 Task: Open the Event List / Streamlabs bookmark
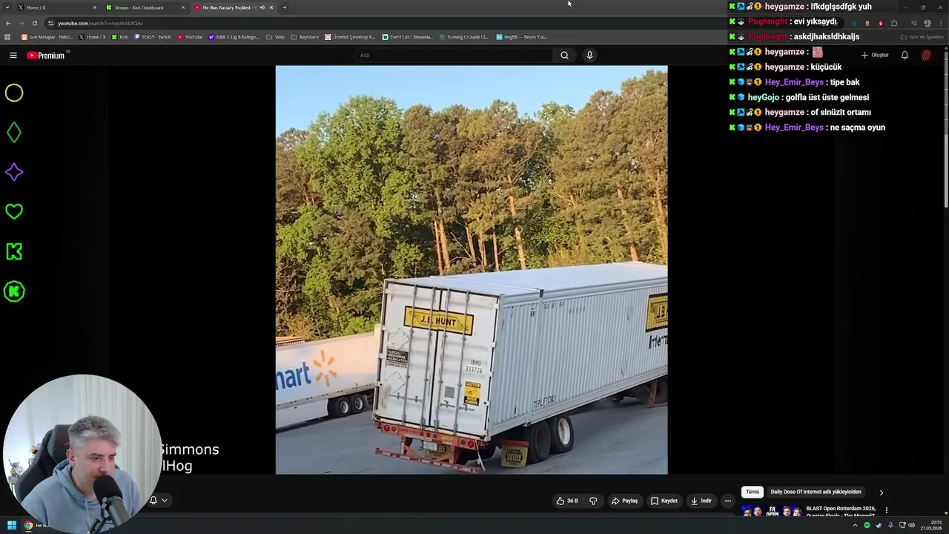pos(408,36)
